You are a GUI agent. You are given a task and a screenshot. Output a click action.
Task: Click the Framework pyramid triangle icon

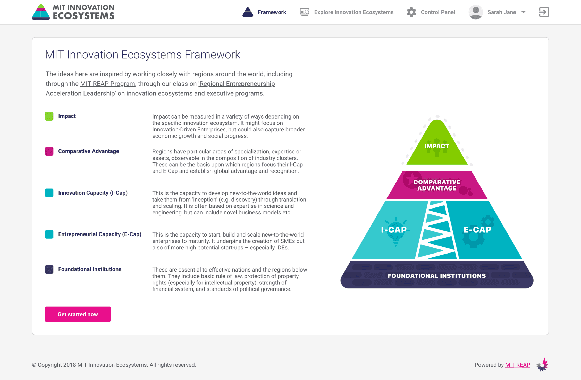(x=248, y=12)
